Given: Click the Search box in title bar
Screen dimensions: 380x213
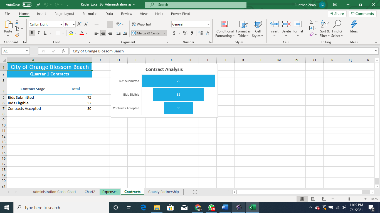Looking at the screenshot, I should [196, 5].
